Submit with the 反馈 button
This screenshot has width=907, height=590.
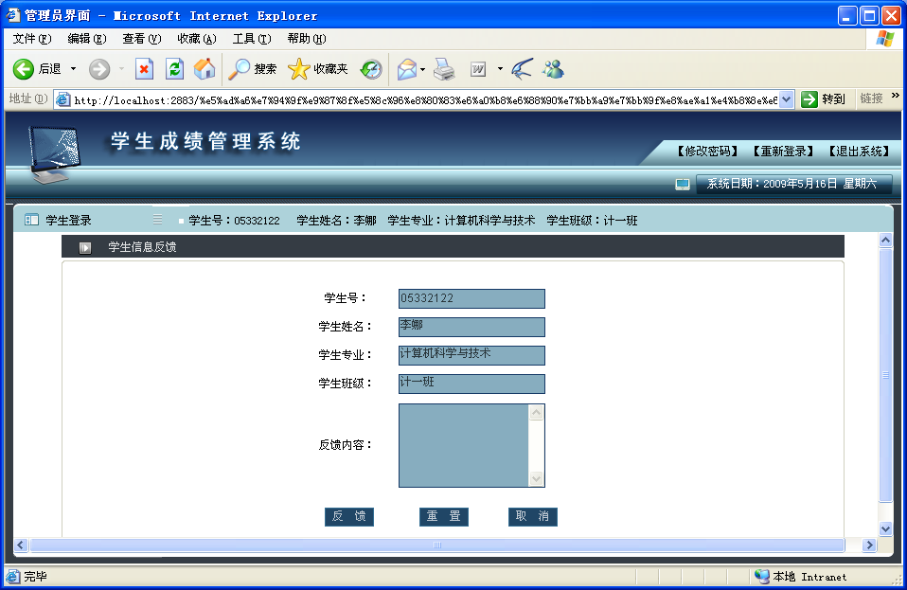coord(348,516)
